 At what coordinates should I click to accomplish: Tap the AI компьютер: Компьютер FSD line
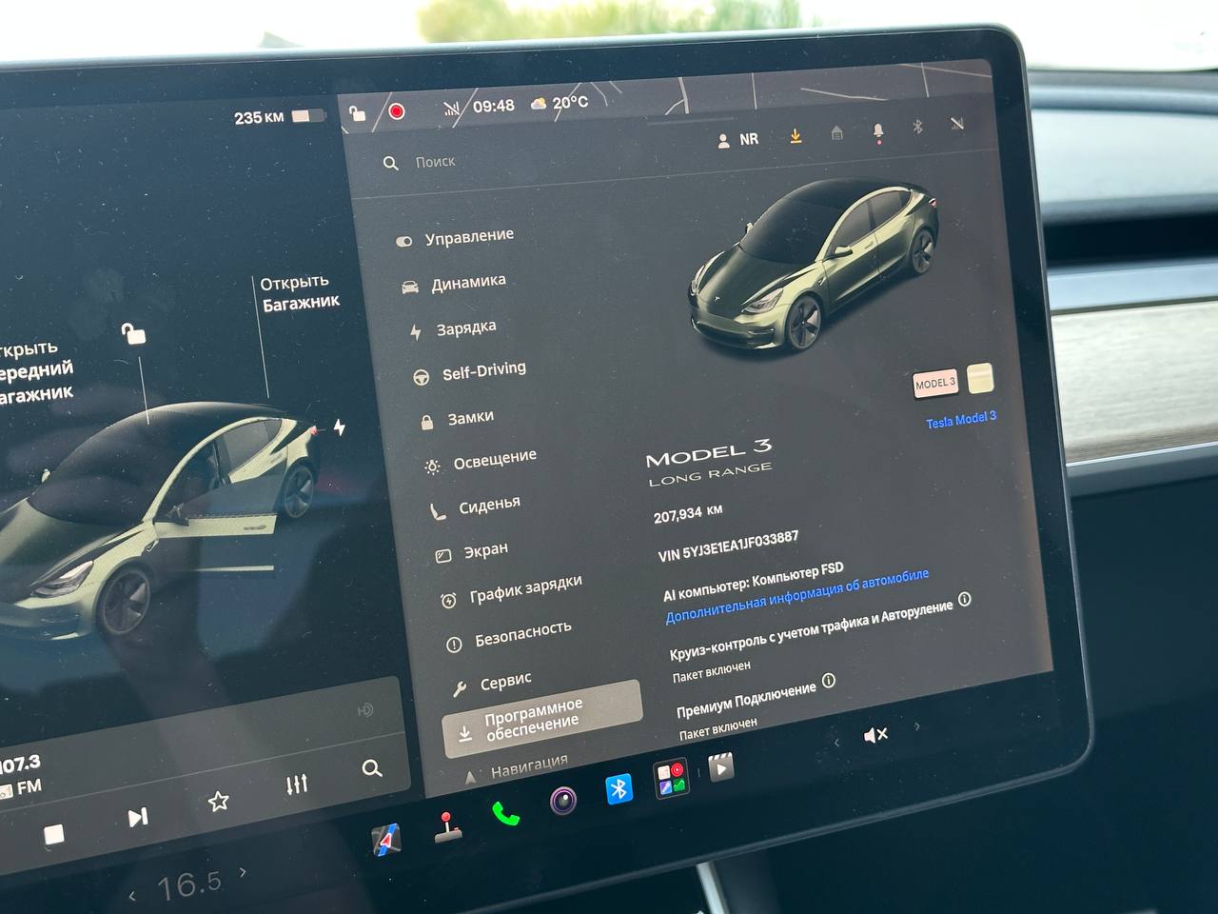pos(753,581)
